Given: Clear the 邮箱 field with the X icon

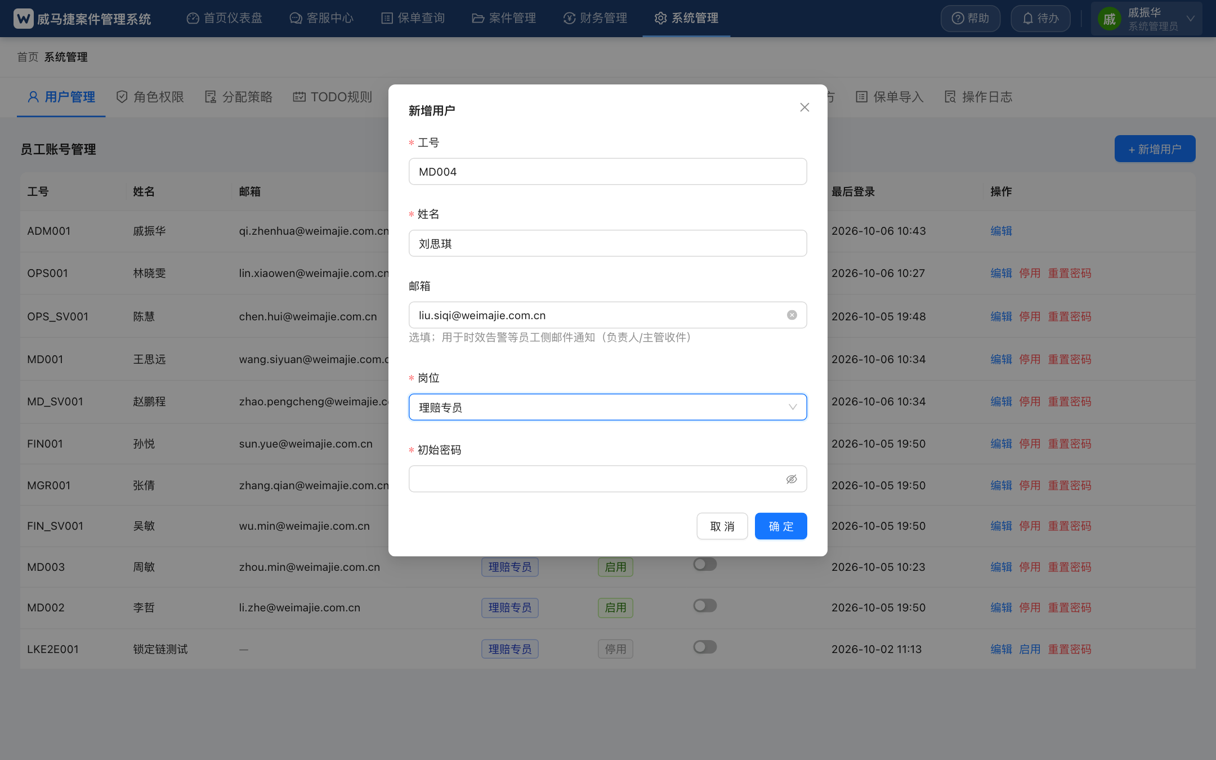Looking at the screenshot, I should click(x=792, y=315).
